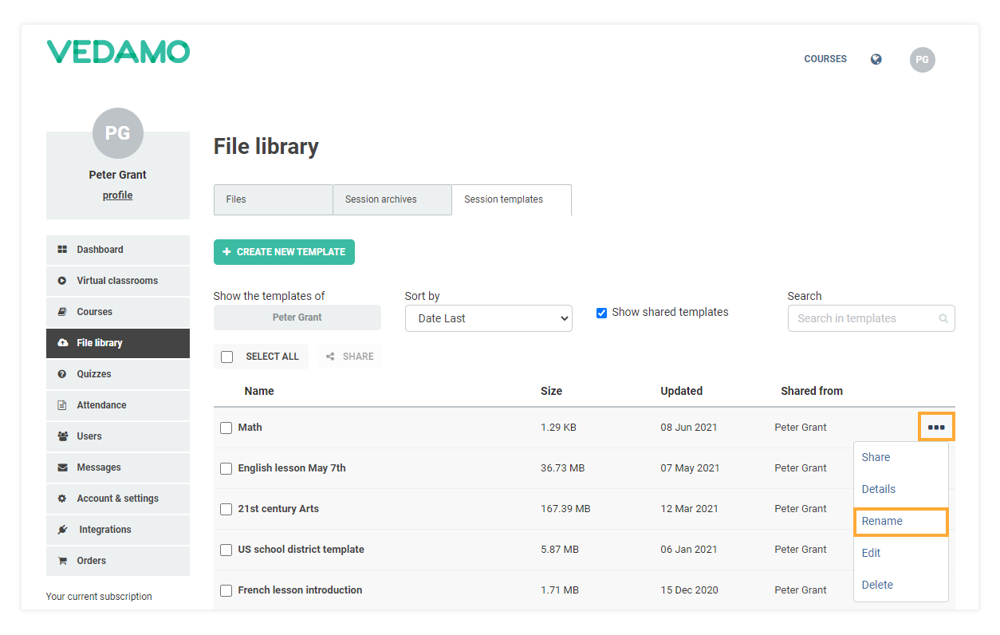Click the 167.39 MB size value
Viewport: 1000px width, 635px height.
coord(565,509)
